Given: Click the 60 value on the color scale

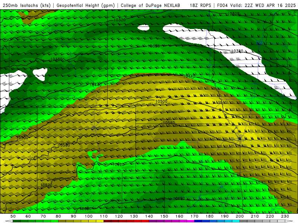Looking at the screenshot, I should point(28,216).
